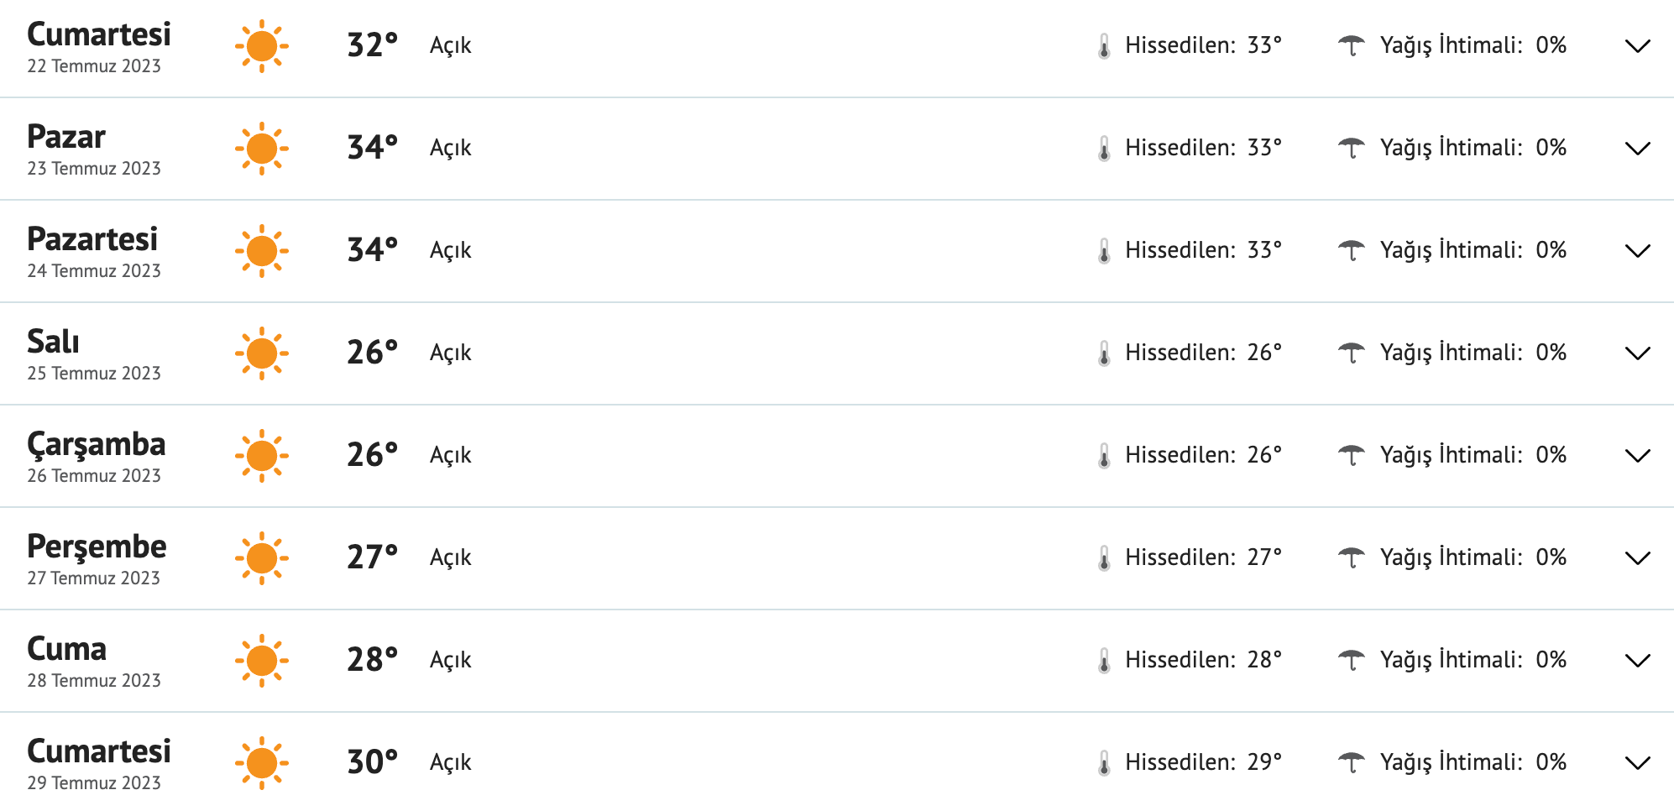1674x811 pixels.
Task: Click the thermometer icon next to Hissedilen 33° on Pazar
Action: tap(1104, 147)
